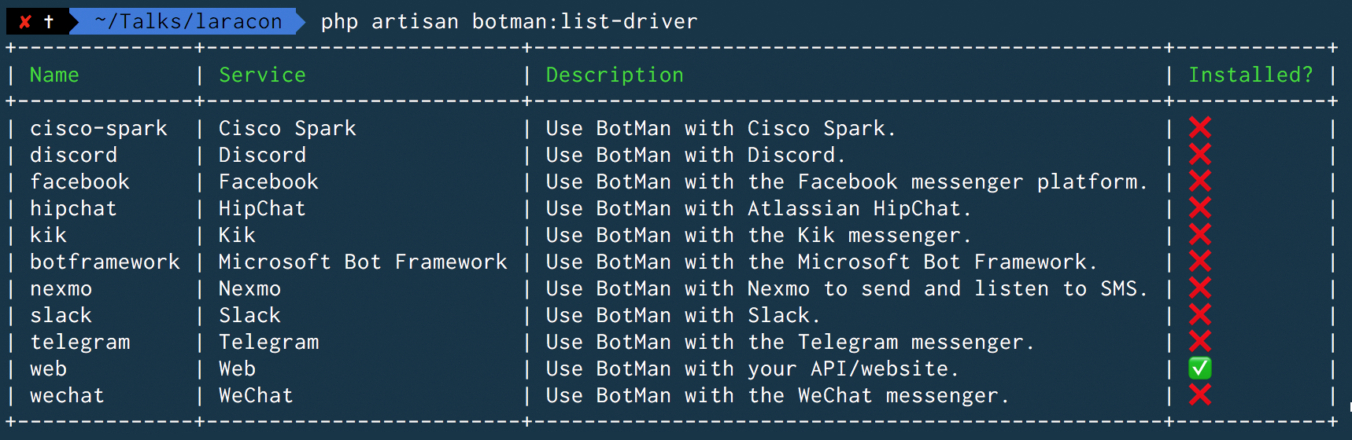Click the green checkmark for web driver
This screenshot has height=440, width=1352.
pos(1200,368)
